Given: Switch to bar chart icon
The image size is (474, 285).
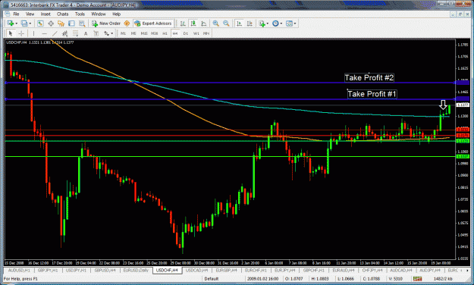Looking at the screenshot, I should pyautogui.click(x=184, y=23).
